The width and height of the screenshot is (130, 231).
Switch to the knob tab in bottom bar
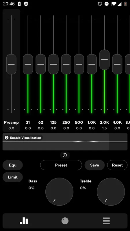(x=65, y=221)
